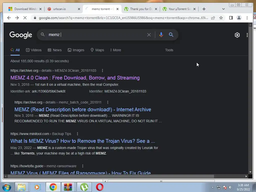This screenshot has width=256, height=192.
Task: Open Opera browser from the taskbar
Action: 99,187
